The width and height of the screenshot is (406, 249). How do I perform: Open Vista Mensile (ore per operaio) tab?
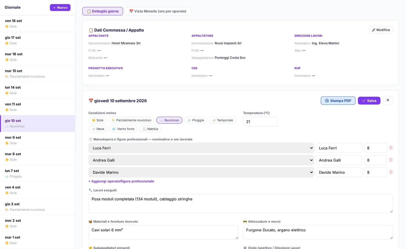coord(158,11)
